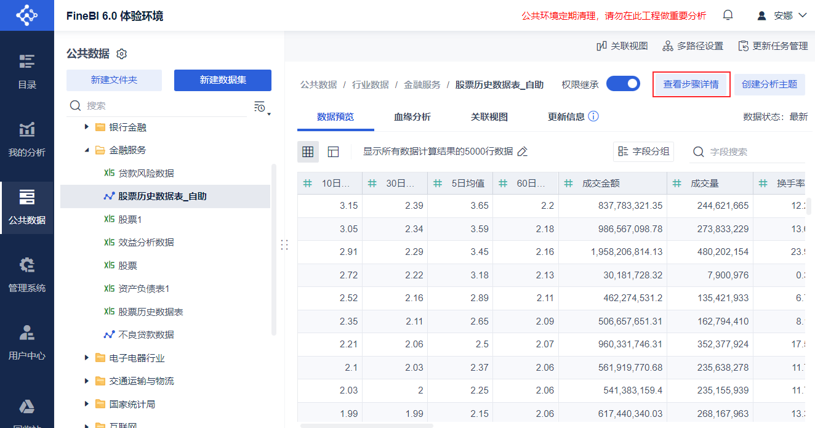Click the 创建分析主题 button
The image size is (815, 428).
769,84
